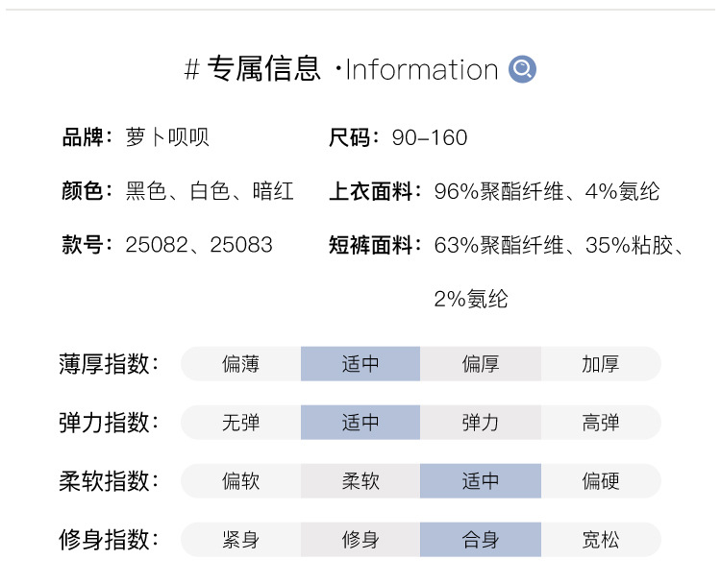Click the brand name 萝卜呗呗
The width and height of the screenshot is (721, 584).
(x=167, y=137)
